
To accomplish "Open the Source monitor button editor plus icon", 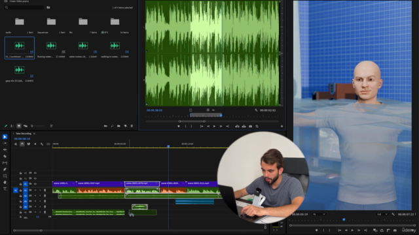I will click(282, 126).
